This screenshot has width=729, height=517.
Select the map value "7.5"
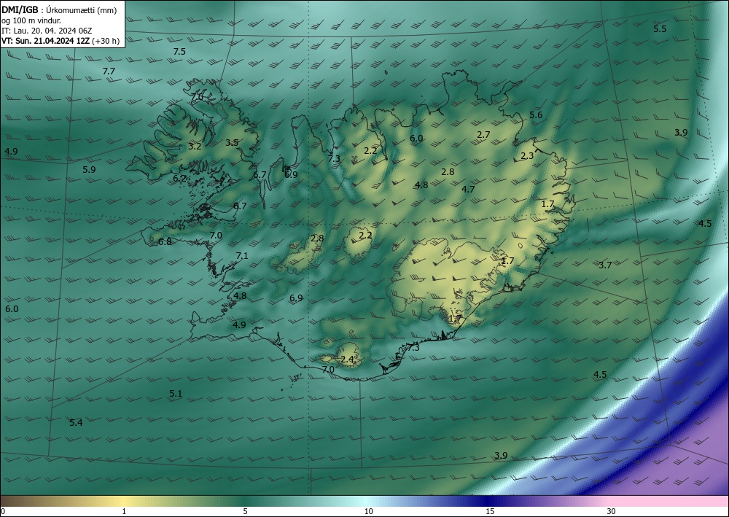[x=179, y=52]
